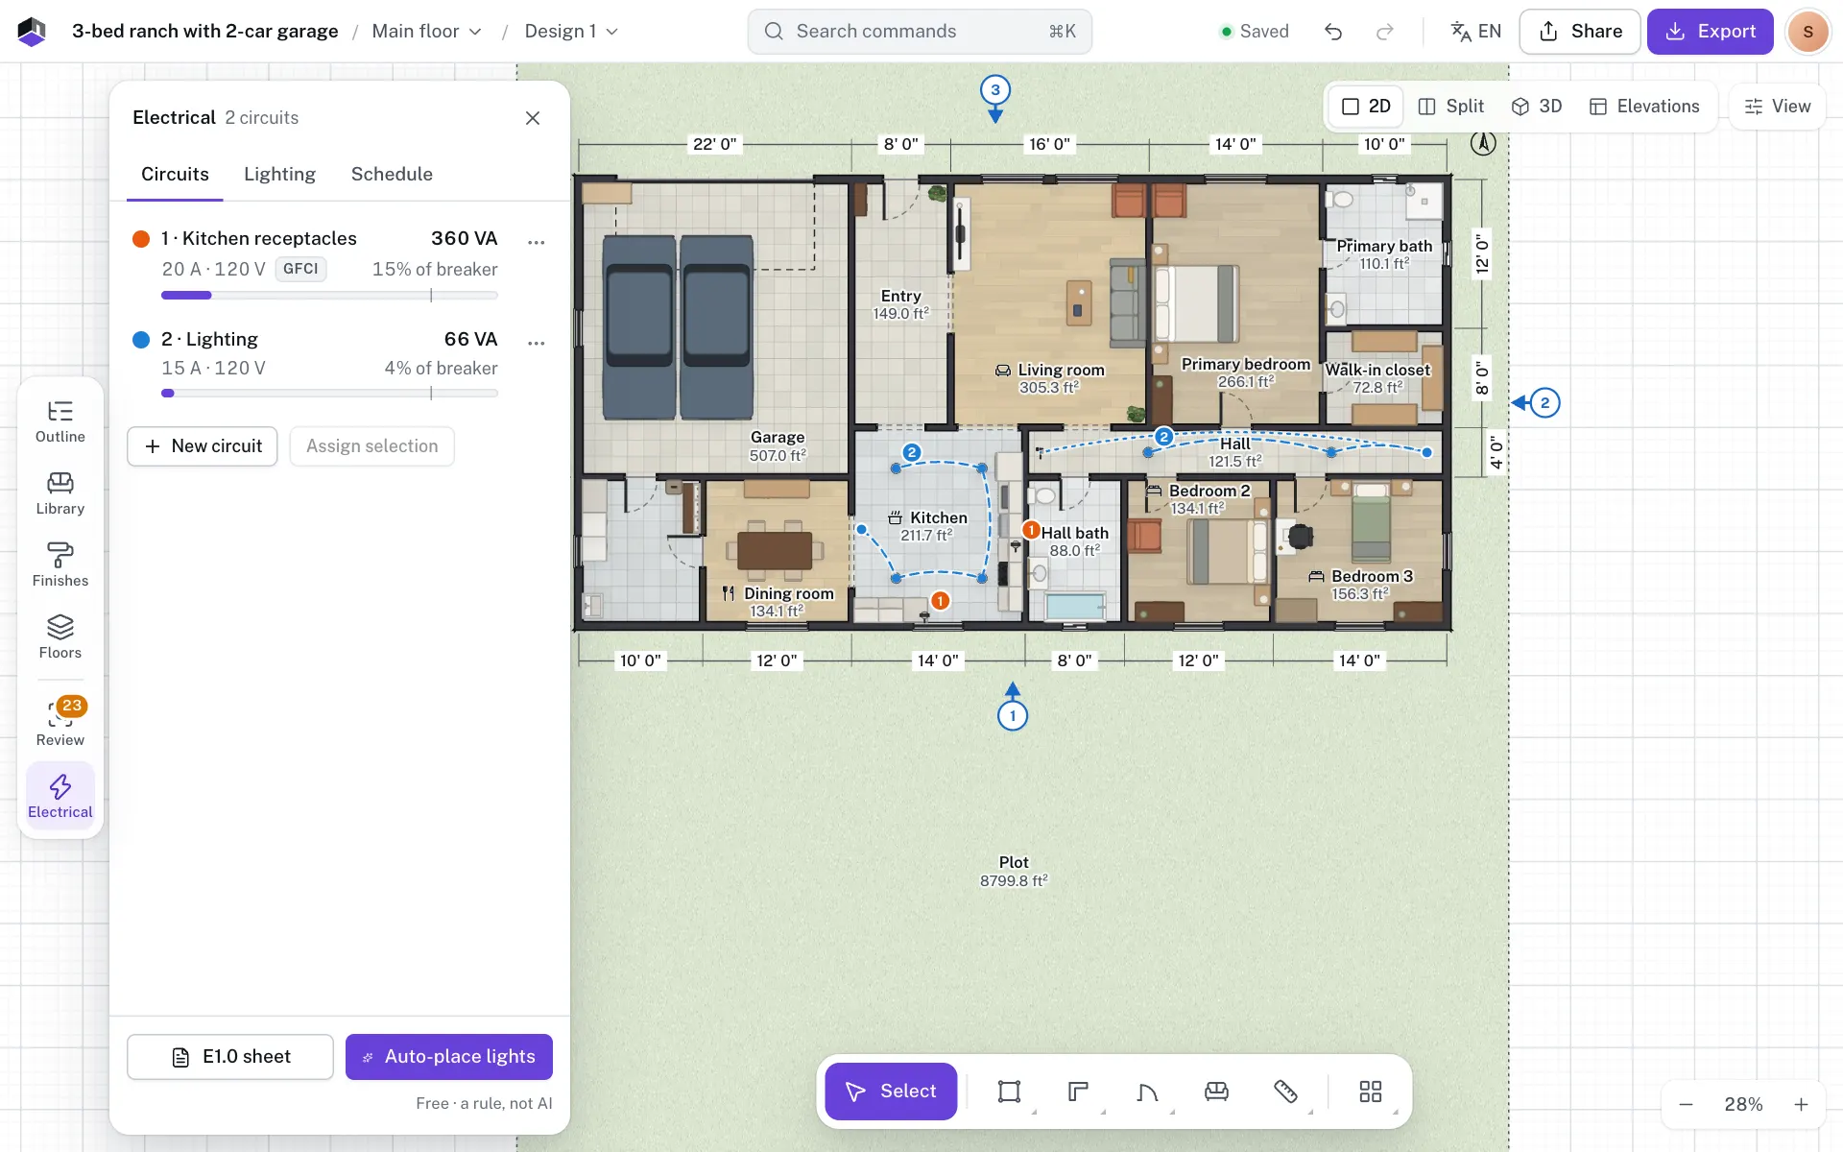This screenshot has width=1843, height=1152.
Task: Zoom in with the plus button
Action: 1802,1105
